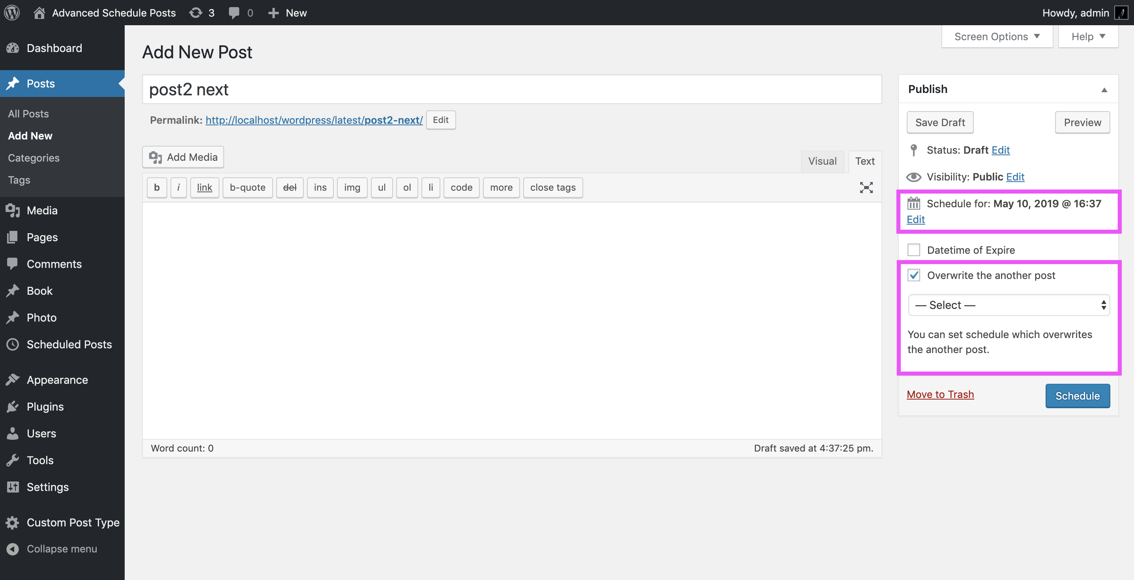Open the Select post dropdown
The width and height of the screenshot is (1134, 580).
click(x=1009, y=305)
